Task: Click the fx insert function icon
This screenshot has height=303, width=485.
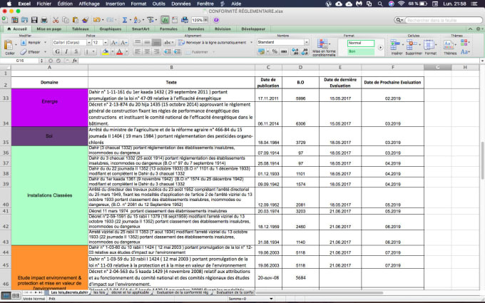Action: click(75, 61)
